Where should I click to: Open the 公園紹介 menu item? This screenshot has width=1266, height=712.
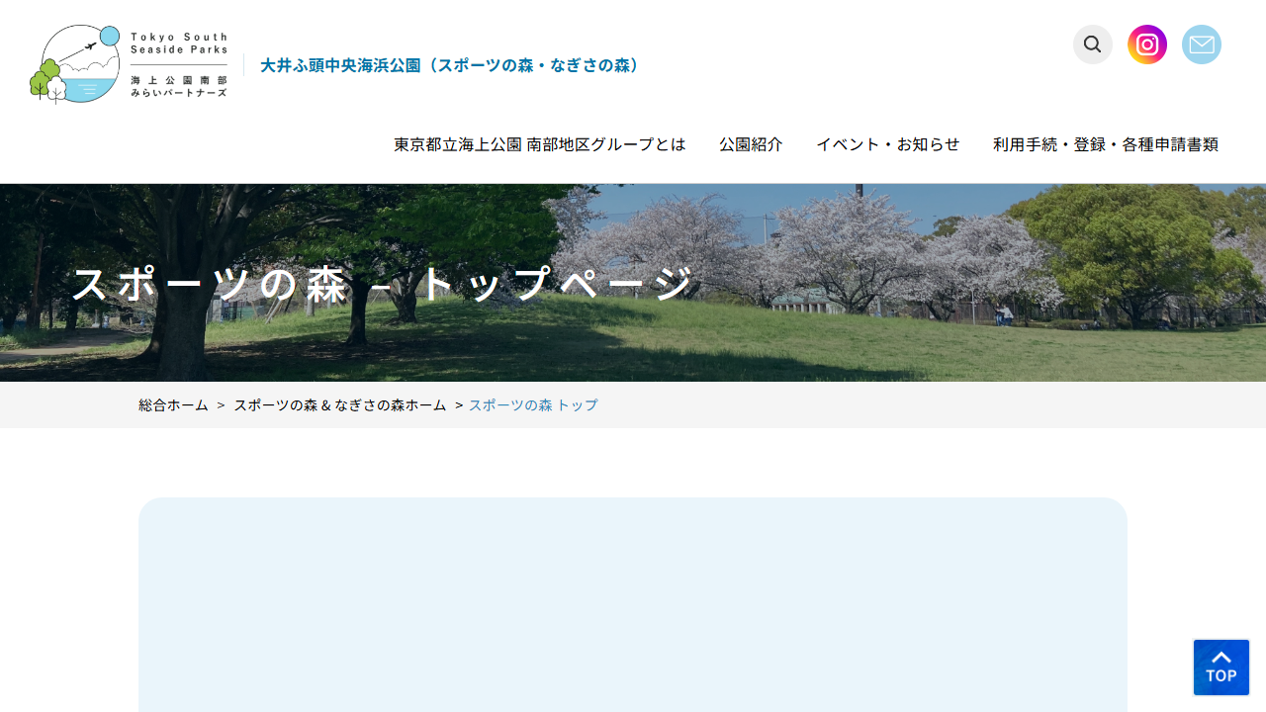[x=751, y=144]
